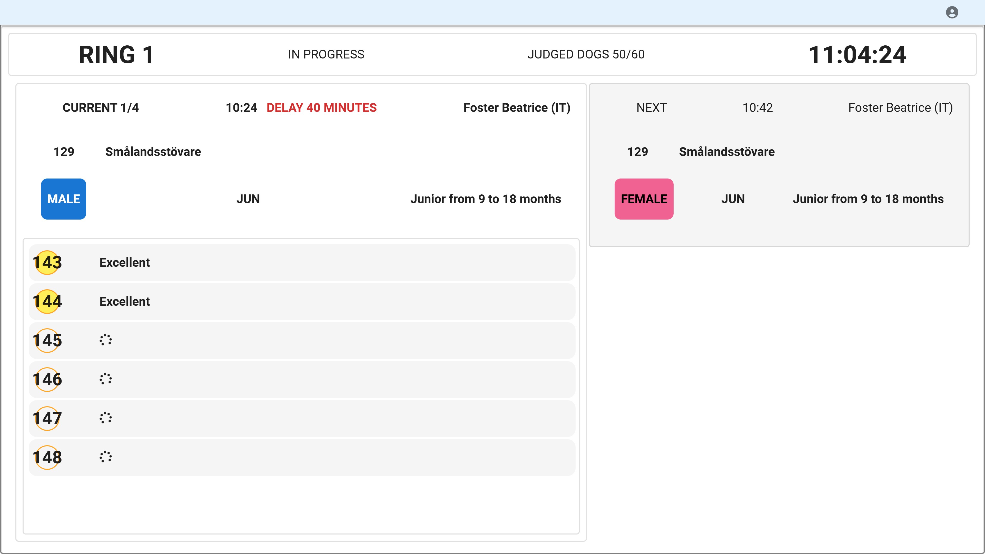
Task: Click the pending spinner for dog 147
Action: tap(105, 418)
